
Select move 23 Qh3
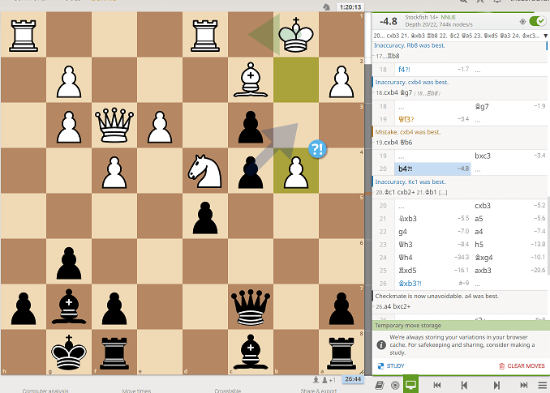coord(432,245)
